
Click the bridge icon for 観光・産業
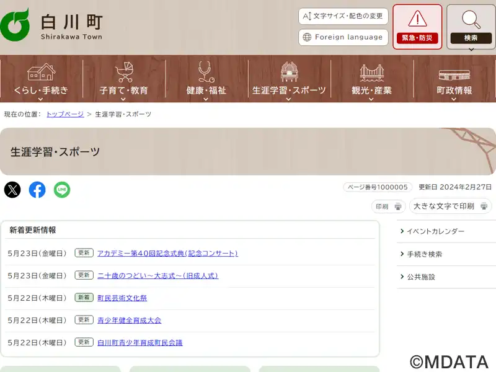click(x=371, y=73)
